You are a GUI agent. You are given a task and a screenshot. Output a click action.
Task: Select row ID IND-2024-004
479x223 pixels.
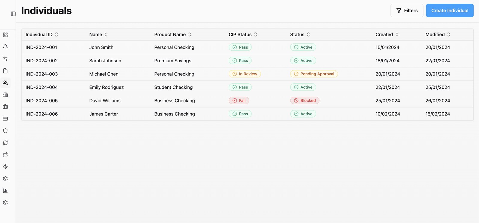pos(42,87)
